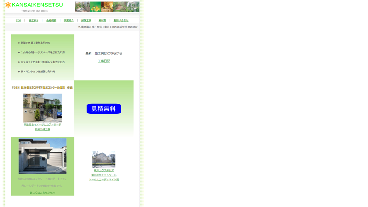Click the お問い合わせ contact link
Image resolution: width=368 pixels, height=207 pixels.
click(x=121, y=21)
